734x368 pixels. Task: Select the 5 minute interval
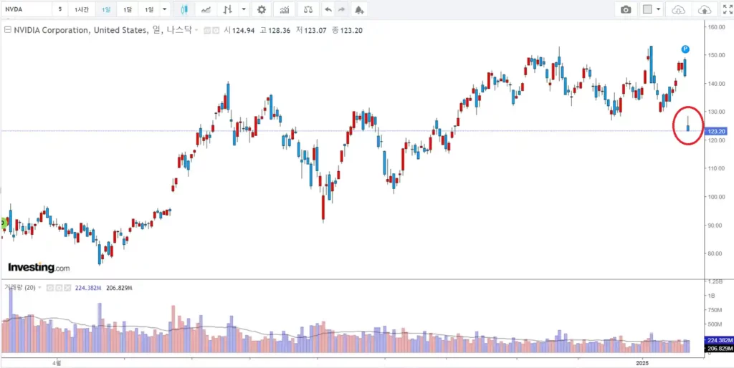point(60,9)
